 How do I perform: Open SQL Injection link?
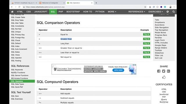(x=16, y=58)
